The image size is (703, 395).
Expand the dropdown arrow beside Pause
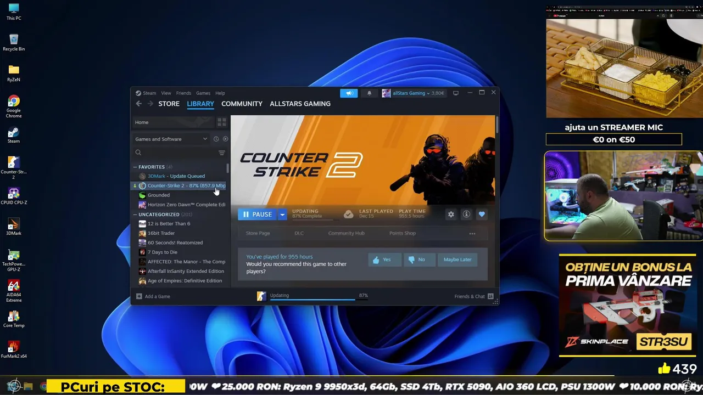[282, 215]
